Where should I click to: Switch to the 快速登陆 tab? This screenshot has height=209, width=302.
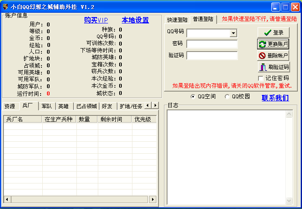pos(177,20)
